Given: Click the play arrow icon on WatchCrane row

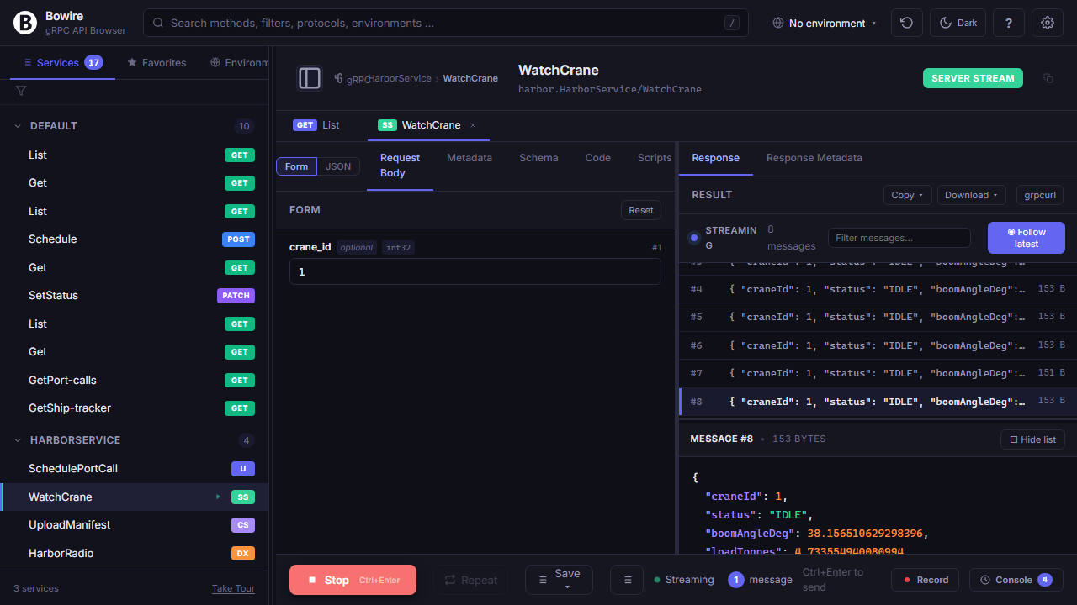Looking at the screenshot, I should point(219,497).
